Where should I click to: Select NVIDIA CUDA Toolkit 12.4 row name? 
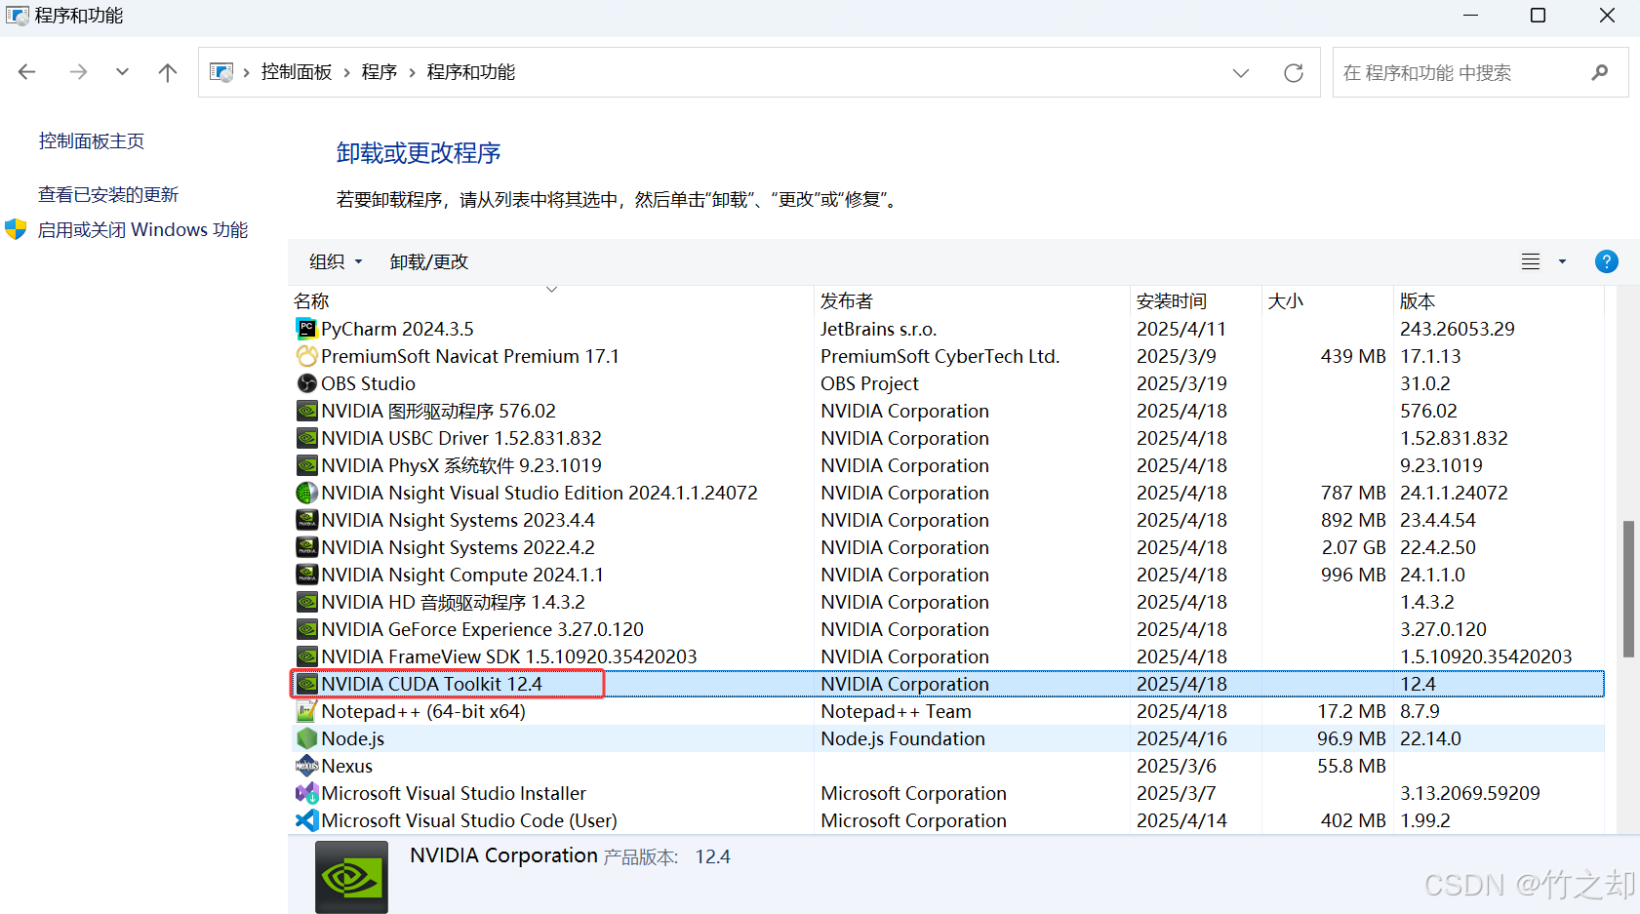point(431,684)
